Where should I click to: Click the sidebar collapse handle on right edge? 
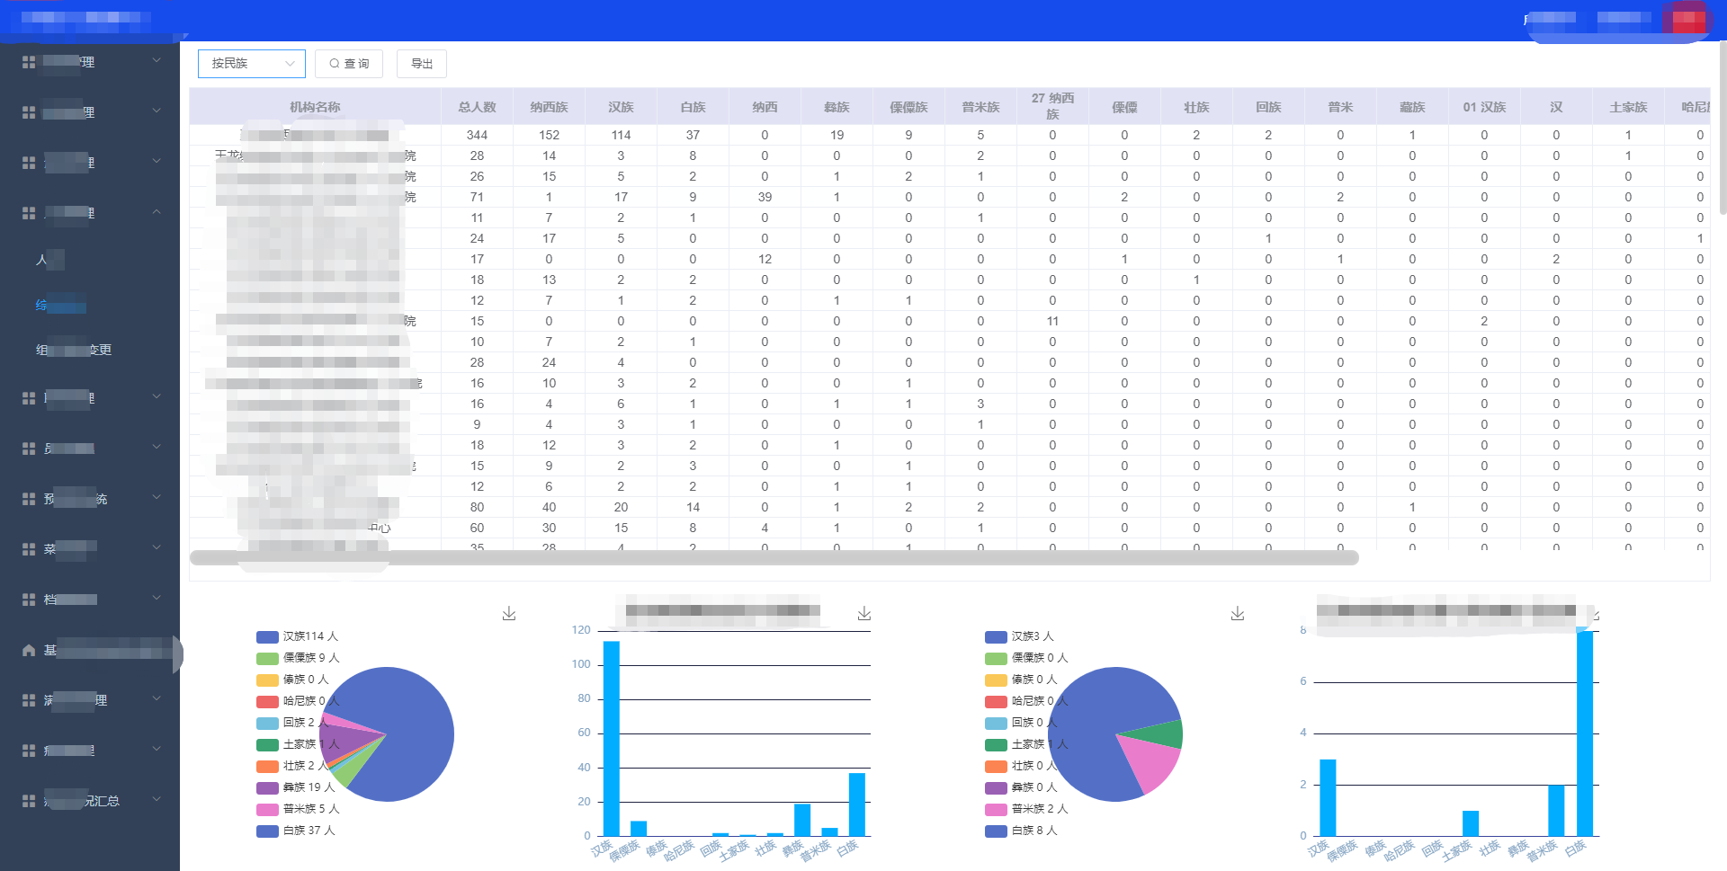[177, 654]
